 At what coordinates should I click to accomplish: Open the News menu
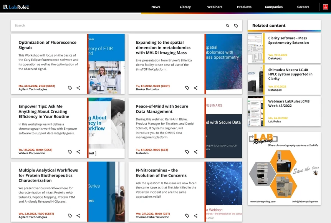156,7
